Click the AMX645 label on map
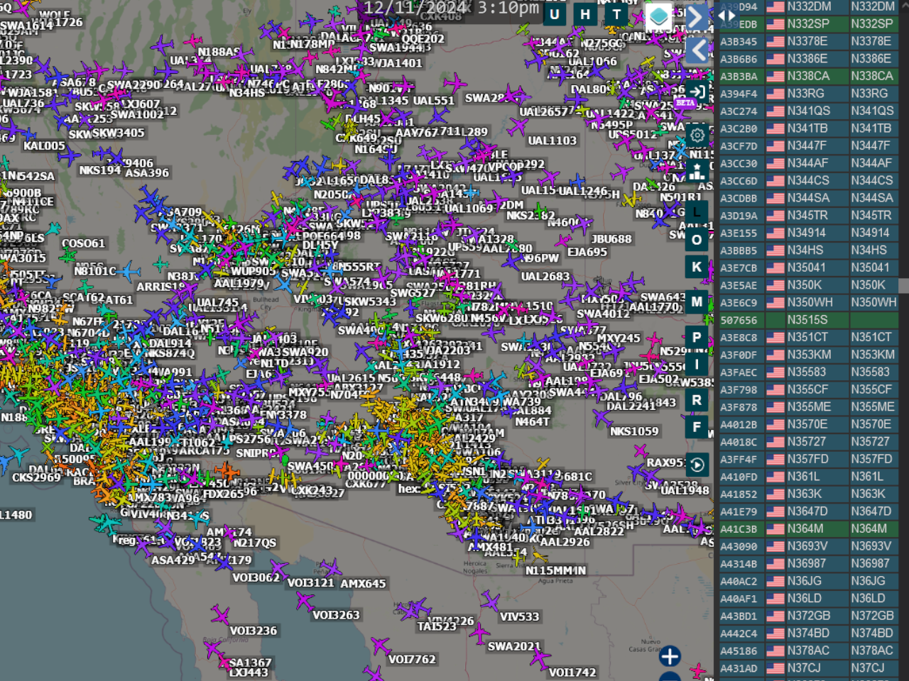909x681 pixels. pyautogui.click(x=363, y=584)
